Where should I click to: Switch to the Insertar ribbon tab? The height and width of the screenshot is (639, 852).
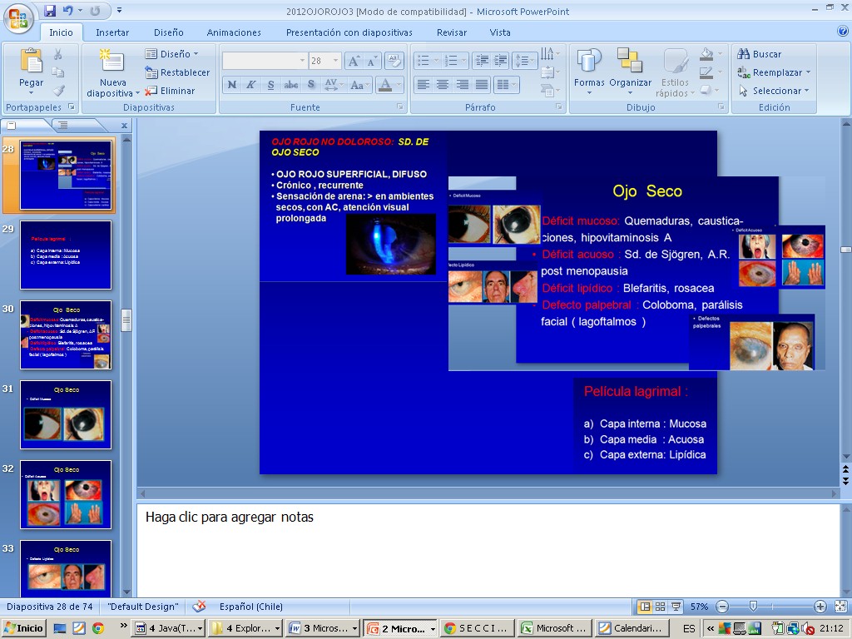[112, 32]
